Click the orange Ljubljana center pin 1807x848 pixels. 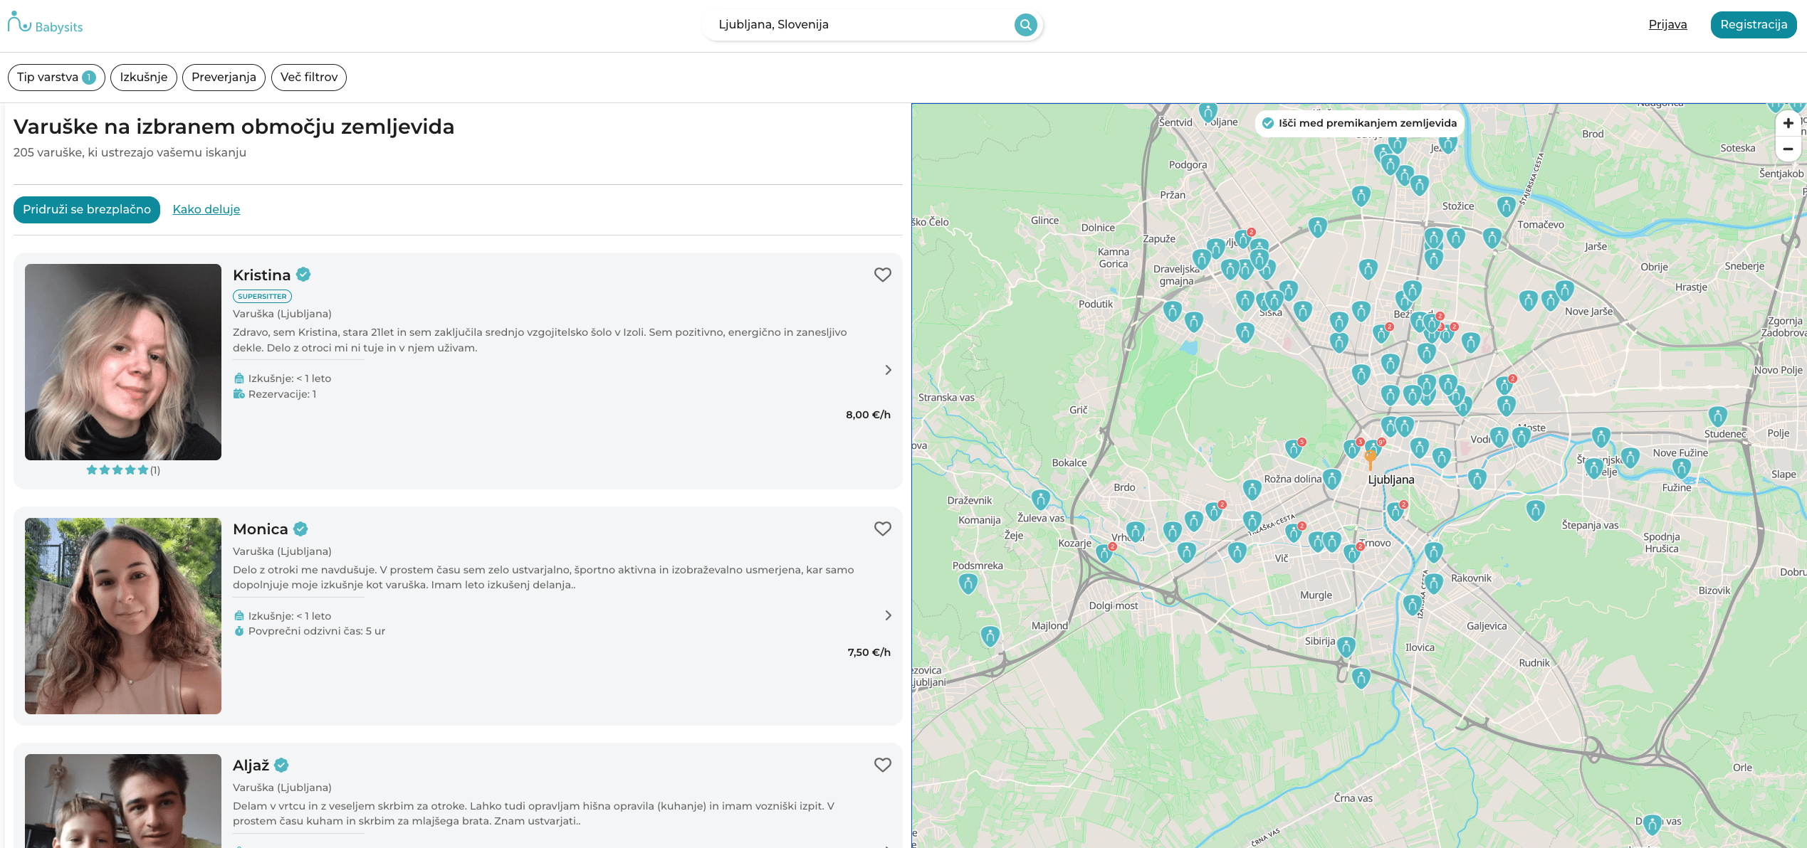tap(1370, 459)
